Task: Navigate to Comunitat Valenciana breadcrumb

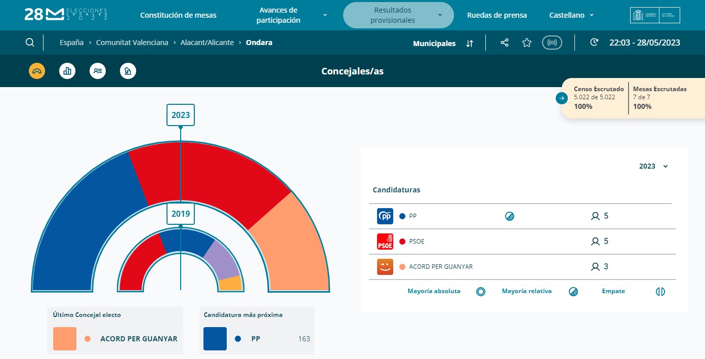Action: 132,43
